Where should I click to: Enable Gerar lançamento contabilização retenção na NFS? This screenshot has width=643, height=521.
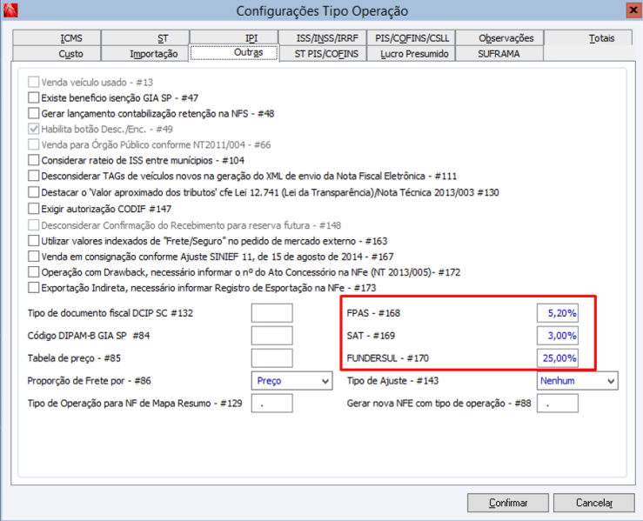(x=34, y=114)
